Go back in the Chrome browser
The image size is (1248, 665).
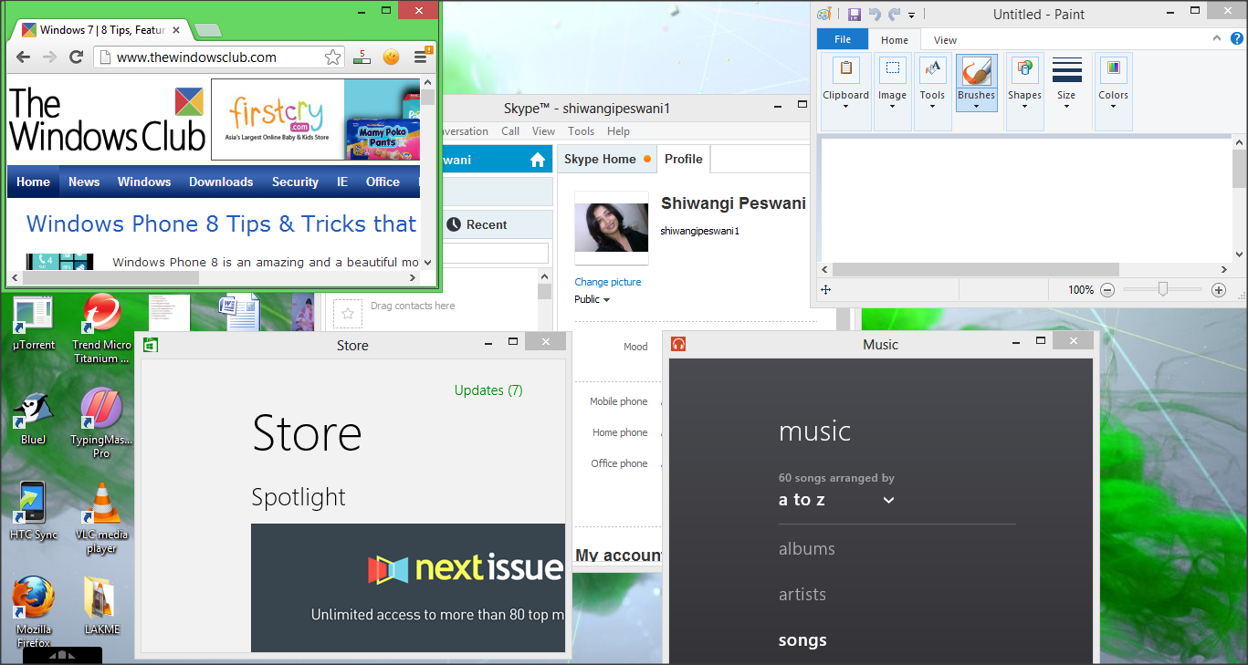click(24, 57)
